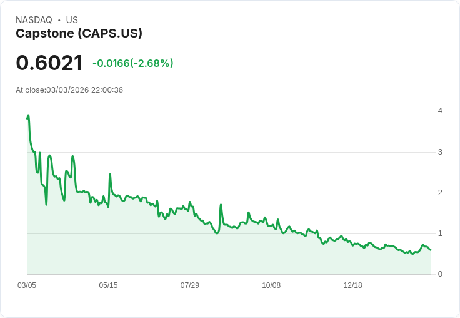Click the US market label

click(x=72, y=20)
